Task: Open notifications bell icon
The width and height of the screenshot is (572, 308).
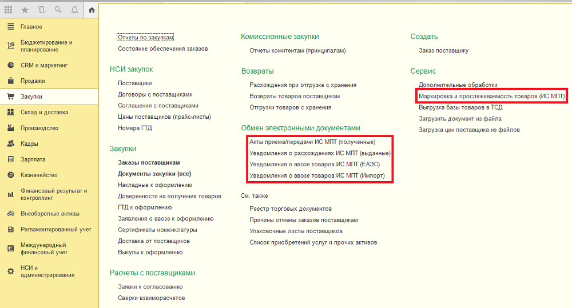Action: [x=75, y=10]
